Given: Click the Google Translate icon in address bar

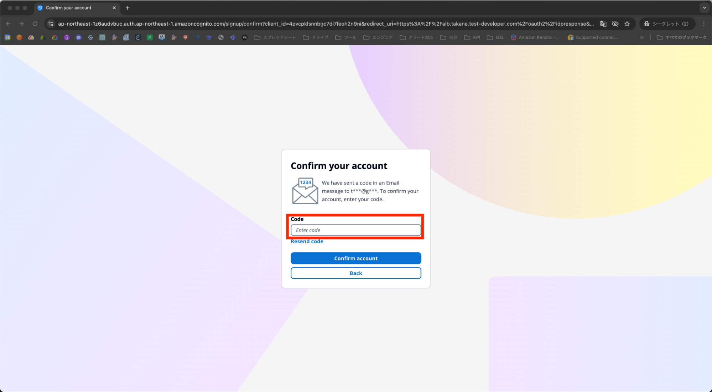Looking at the screenshot, I should tap(603, 24).
